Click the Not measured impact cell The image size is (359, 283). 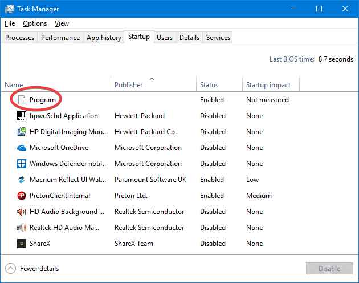267,100
